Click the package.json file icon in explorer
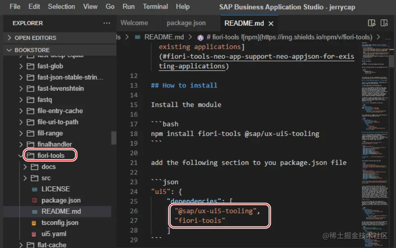Image resolution: width=396 pixels, height=248 pixels. tap(35, 200)
